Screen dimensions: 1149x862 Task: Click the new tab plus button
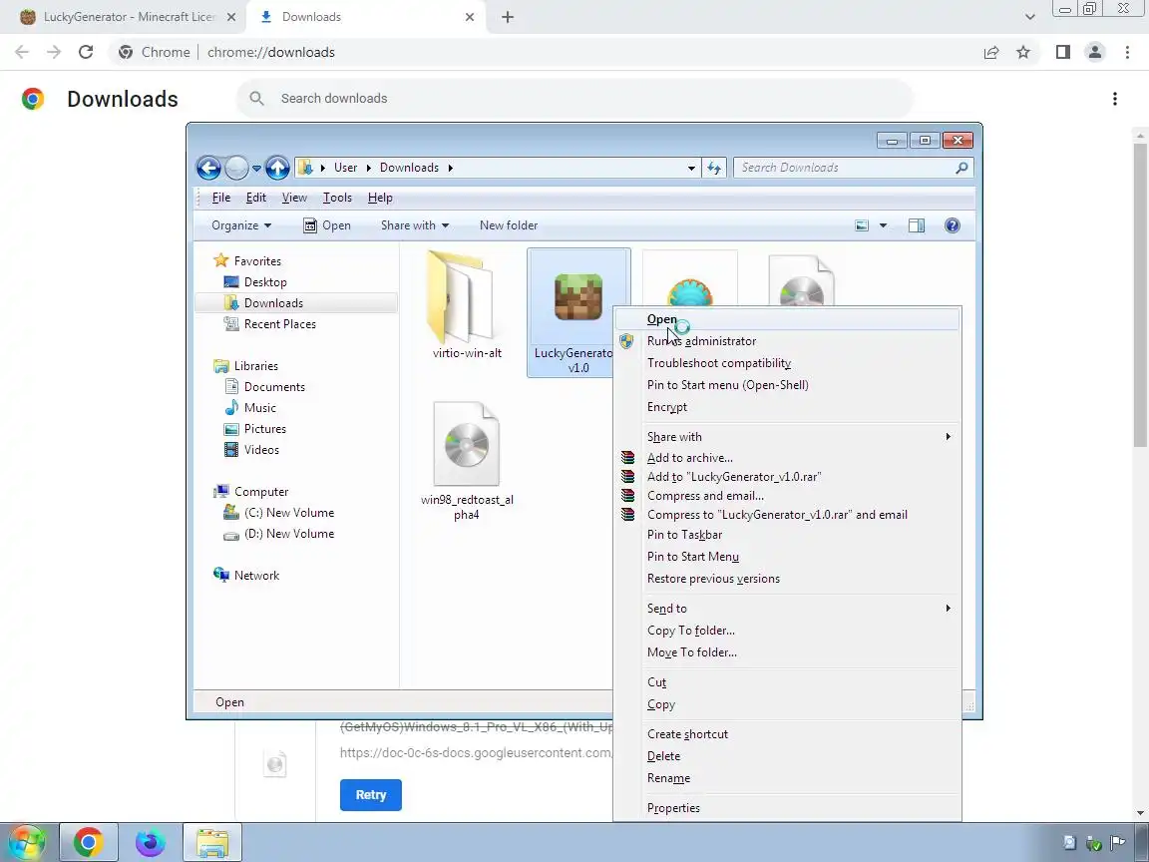507,17
